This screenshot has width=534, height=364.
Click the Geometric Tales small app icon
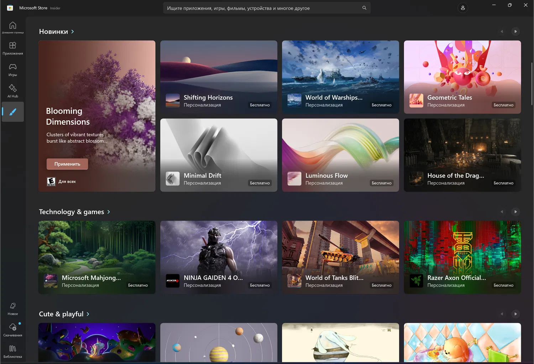(416, 101)
